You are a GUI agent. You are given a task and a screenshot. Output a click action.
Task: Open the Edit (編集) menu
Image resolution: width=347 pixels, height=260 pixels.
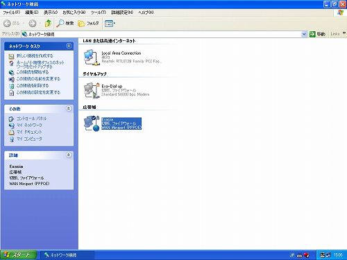32,12
